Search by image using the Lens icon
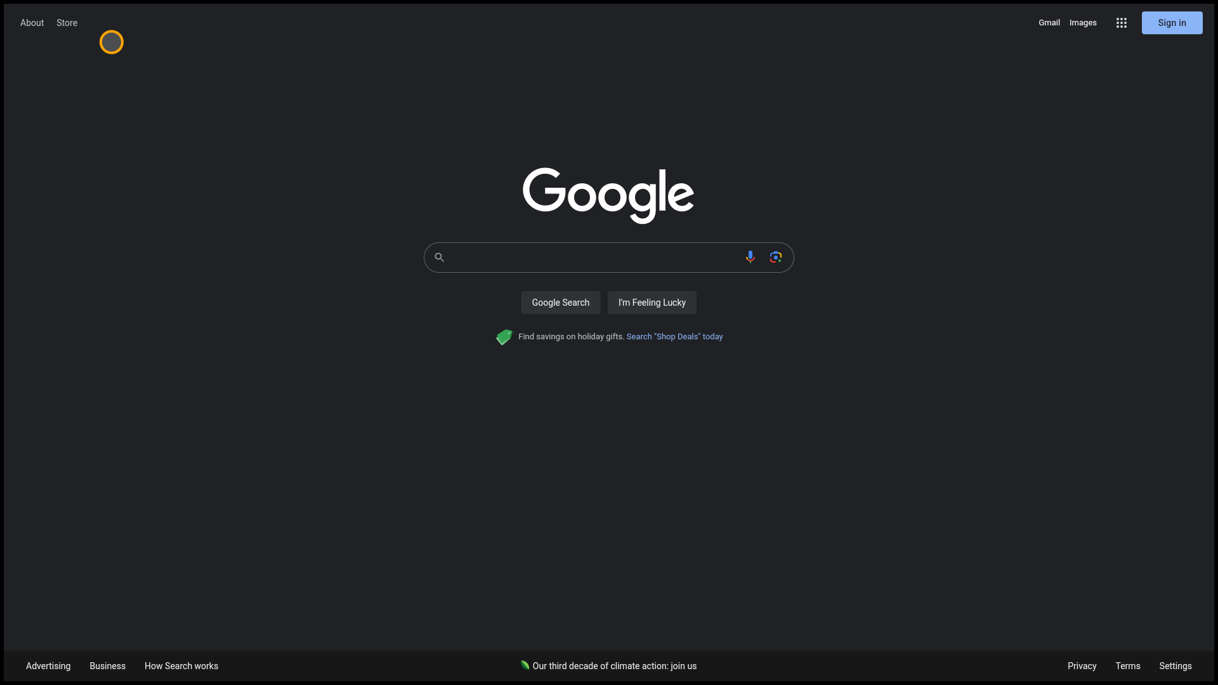Screen dimensions: 1218x685 click(775, 257)
